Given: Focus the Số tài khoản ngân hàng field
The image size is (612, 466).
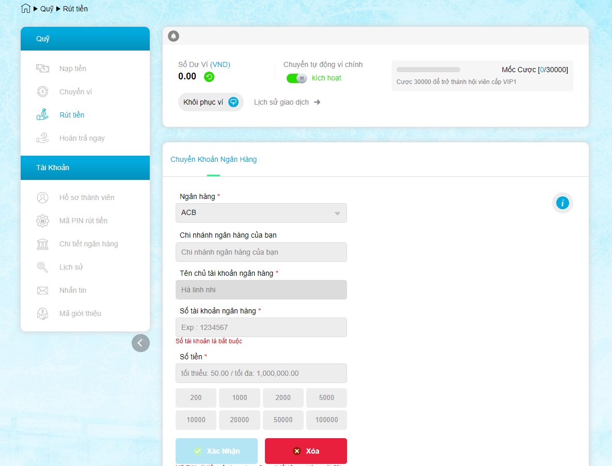Looking at the screenshot, I should [261, 327].
